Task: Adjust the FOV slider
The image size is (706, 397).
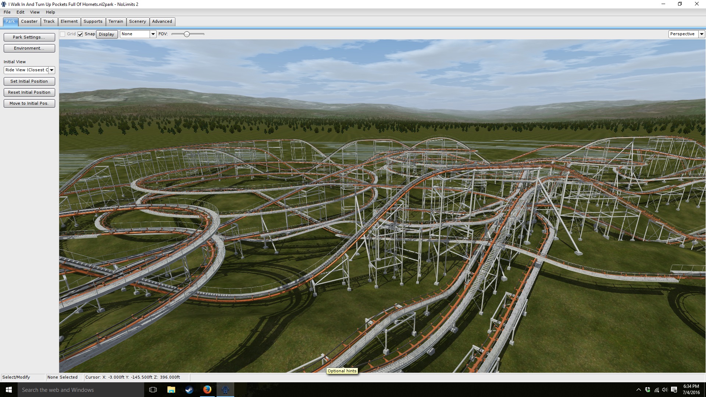Action: click(187, 34)
